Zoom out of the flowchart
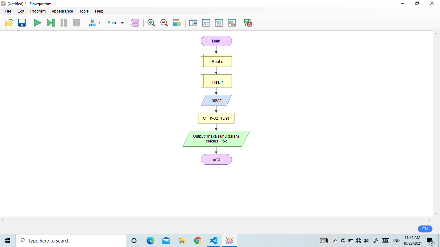 click(x=164, y=23)
